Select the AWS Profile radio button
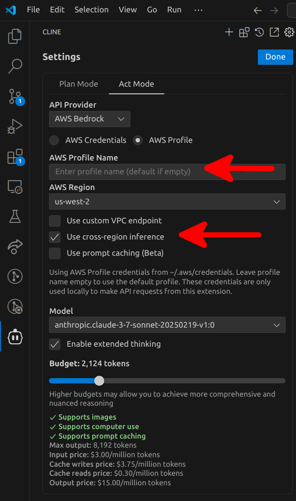 138,140
